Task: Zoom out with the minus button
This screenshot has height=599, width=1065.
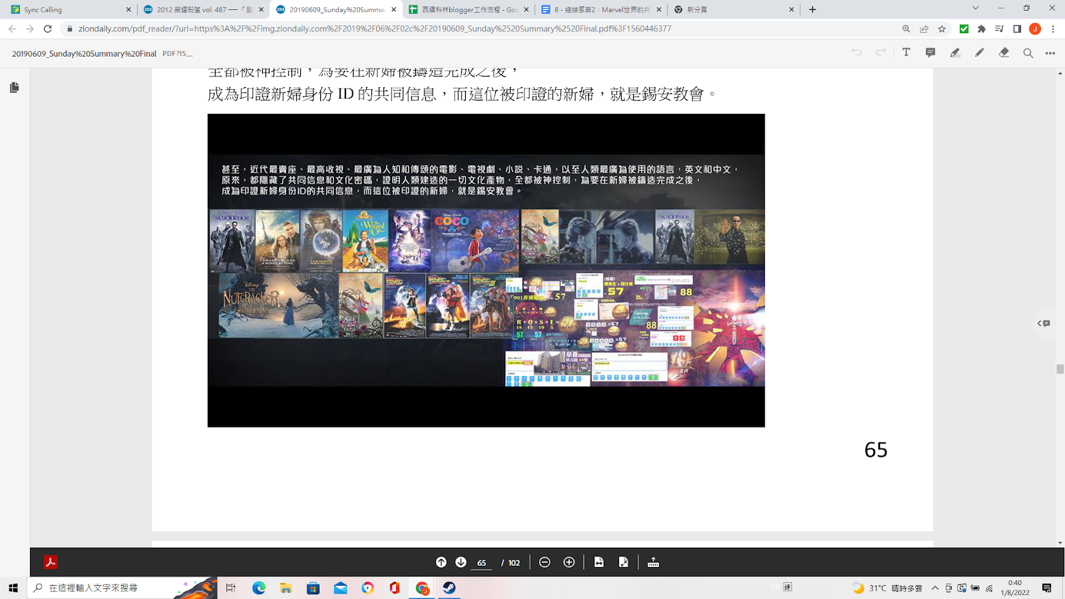Action: pyautogui.click(x=544, y=562)
